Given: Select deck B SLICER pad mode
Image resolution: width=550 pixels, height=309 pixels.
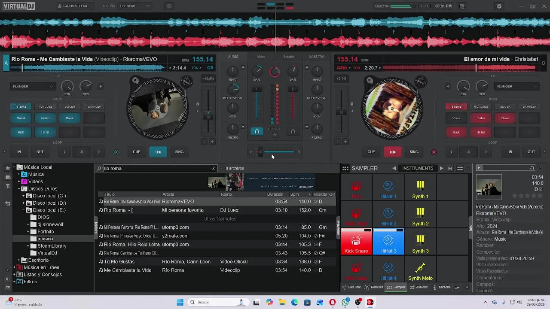Looking at the screenshot, I should 505,106.
